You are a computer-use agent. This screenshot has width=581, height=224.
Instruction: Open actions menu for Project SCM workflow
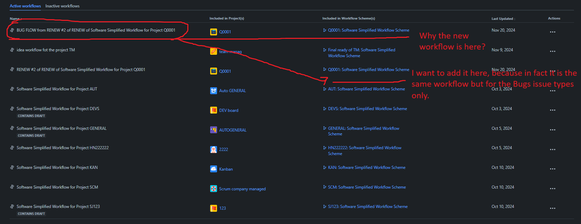click(553, 189)
